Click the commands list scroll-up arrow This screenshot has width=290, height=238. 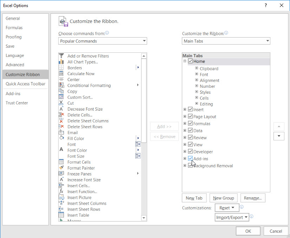(144, 56)
